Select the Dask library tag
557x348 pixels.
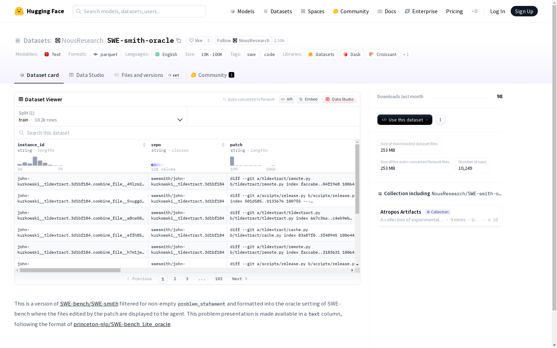(x=352, y=54)
